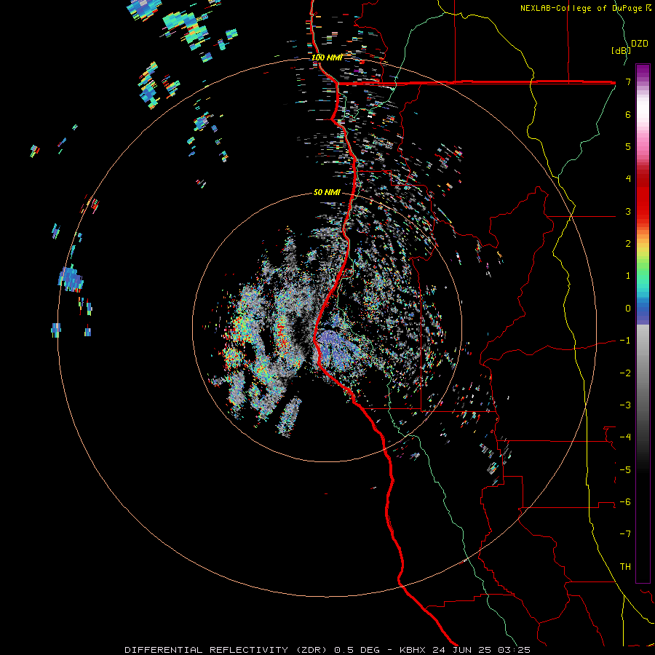Click the "50 NMI" range ring label
Viewport: 655px width, 655px height.
click(x=327, y=192)
